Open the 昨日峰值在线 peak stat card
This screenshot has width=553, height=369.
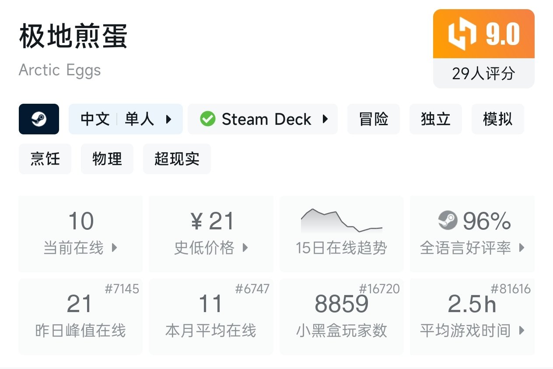tap(80, 316)
